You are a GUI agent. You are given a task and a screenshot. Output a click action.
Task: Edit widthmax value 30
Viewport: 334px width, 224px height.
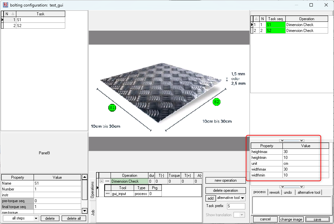tap(306, 169)
